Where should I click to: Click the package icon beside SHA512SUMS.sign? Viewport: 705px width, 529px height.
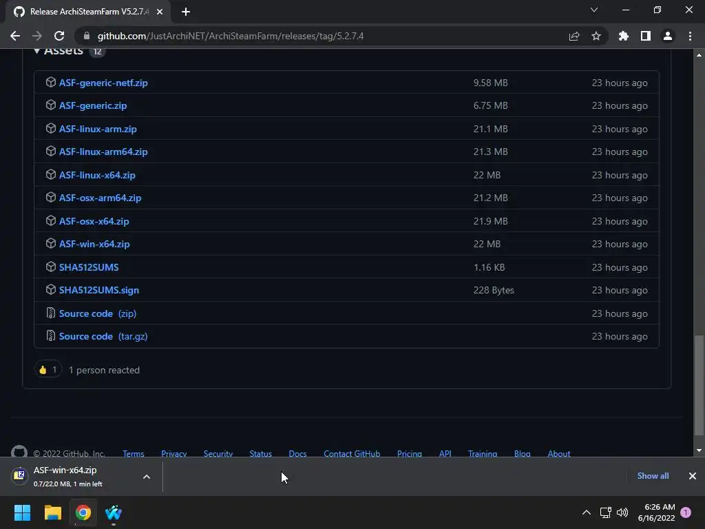pyautogui.click(x=51, y=290)
